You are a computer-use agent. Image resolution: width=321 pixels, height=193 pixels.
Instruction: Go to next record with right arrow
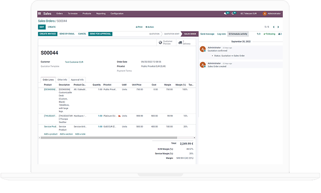(278, 27)
